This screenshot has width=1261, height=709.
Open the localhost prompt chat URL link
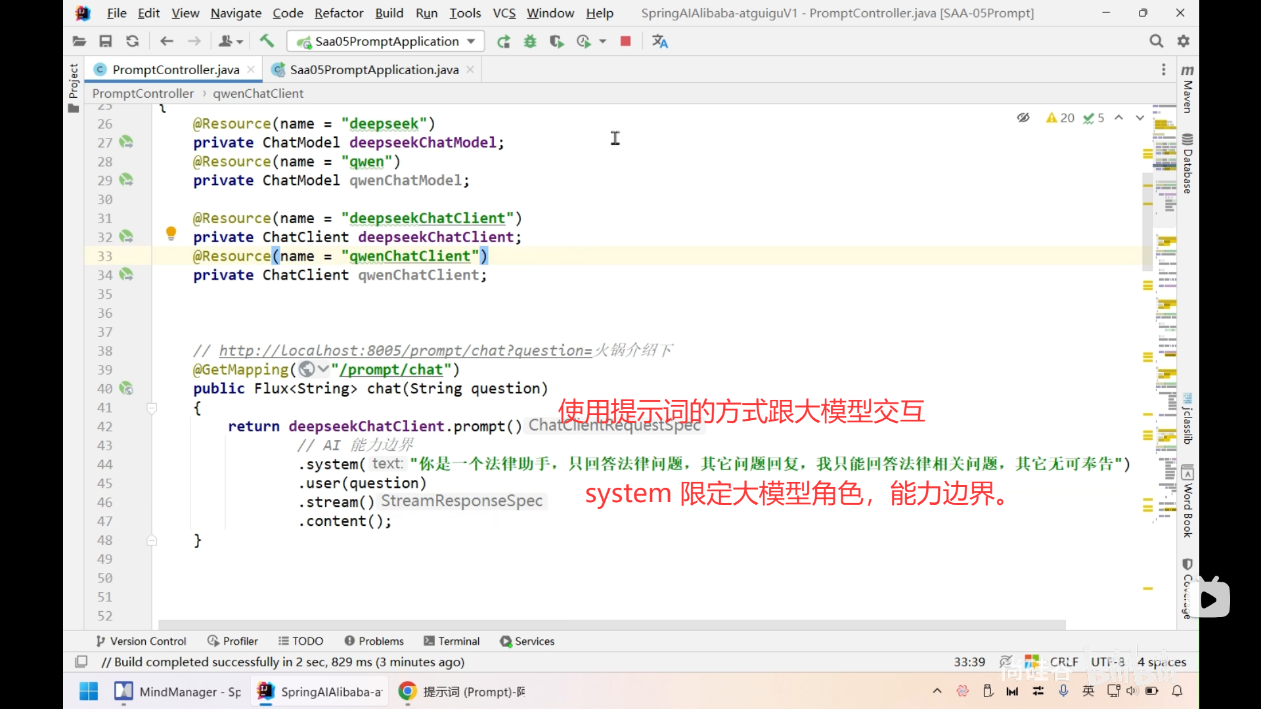click(405, 351)
